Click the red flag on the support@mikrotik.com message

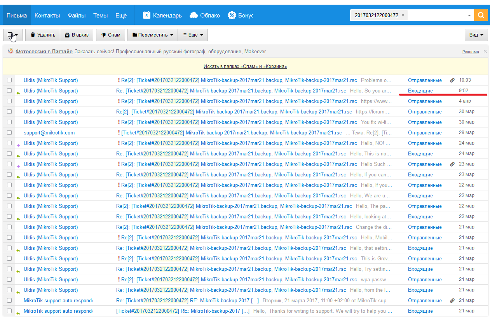119,132
